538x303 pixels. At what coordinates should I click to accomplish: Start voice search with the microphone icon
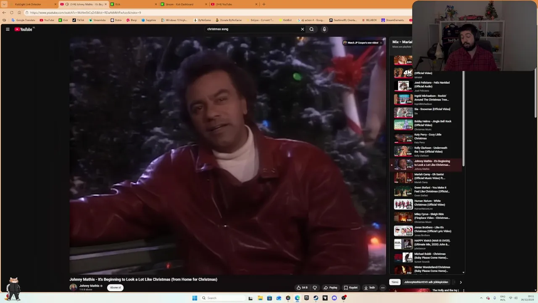324,29
